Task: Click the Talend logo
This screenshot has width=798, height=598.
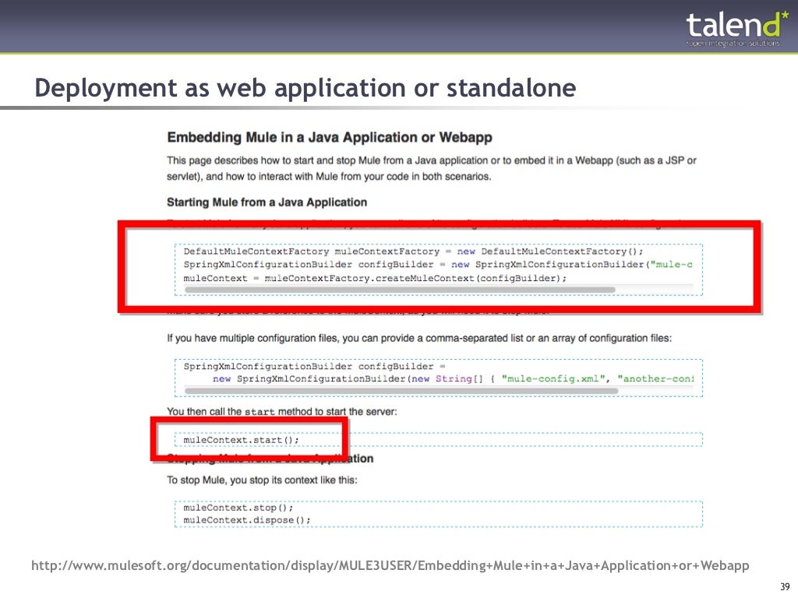Action: click(736, 29)
